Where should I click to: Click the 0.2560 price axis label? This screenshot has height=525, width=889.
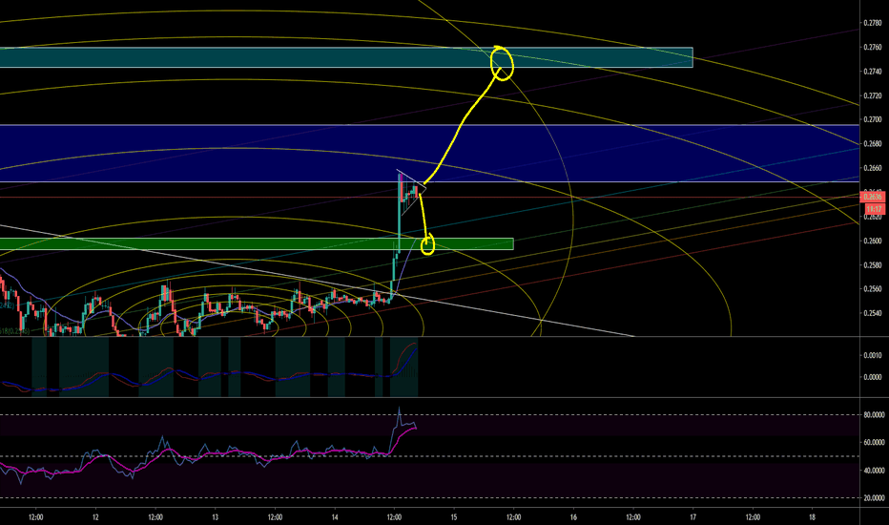[873, 289]
